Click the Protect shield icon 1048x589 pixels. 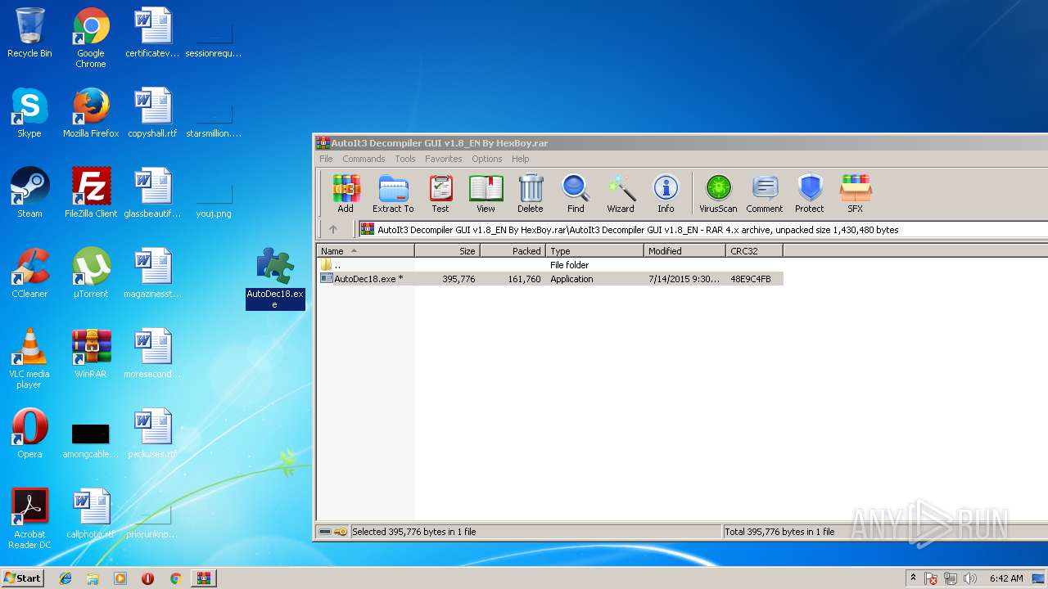pyautogui.click(x=810, y=194)
